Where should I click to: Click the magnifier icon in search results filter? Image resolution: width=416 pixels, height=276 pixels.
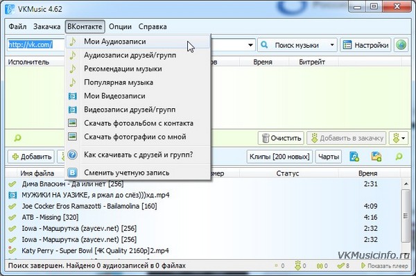click(17, 138)
